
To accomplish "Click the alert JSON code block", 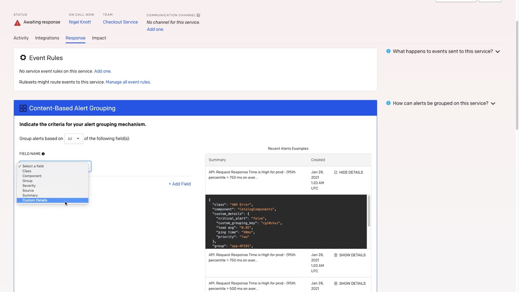I will click(286, 222).
